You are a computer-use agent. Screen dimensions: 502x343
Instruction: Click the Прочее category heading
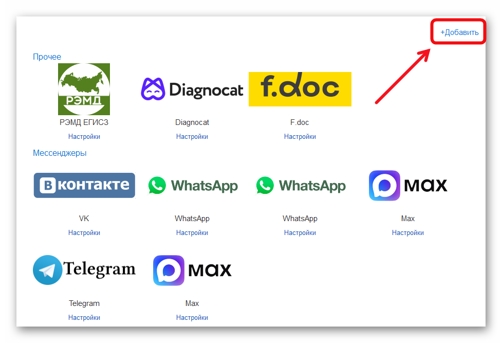point(47,57)
